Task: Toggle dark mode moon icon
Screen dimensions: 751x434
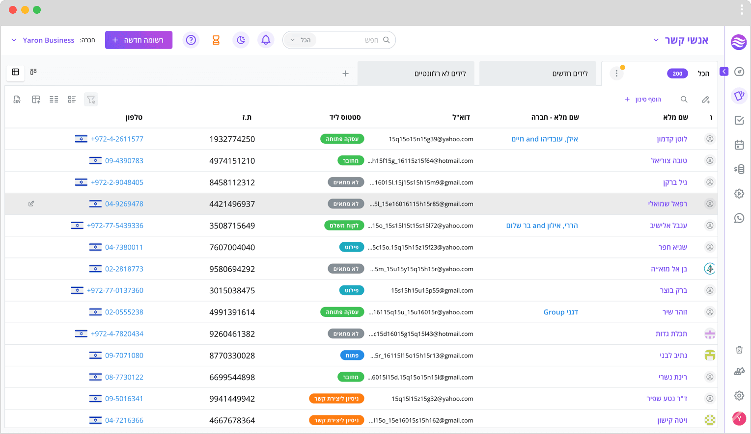Action: (x=241, y=40)
